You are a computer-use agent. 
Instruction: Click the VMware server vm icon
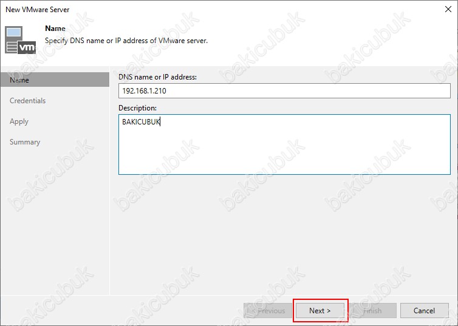click(20, 40)
